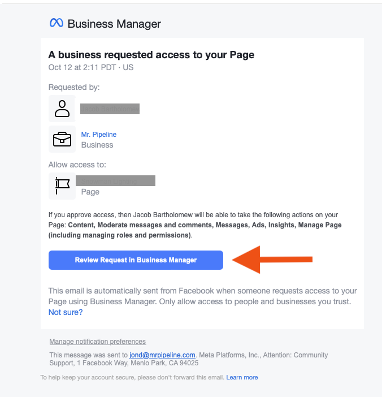Click the jond@mrpipeline.com email address
This screenshot has height=397, width=382.
[x=162, y=355]
